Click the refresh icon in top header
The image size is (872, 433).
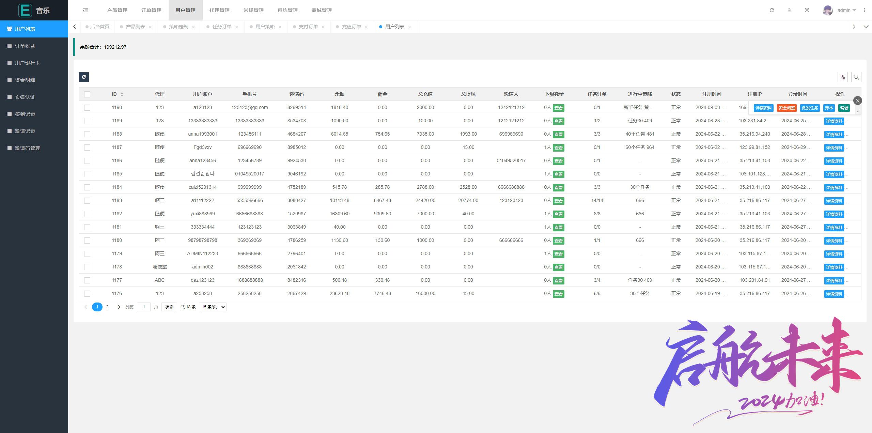pos(772,10)
